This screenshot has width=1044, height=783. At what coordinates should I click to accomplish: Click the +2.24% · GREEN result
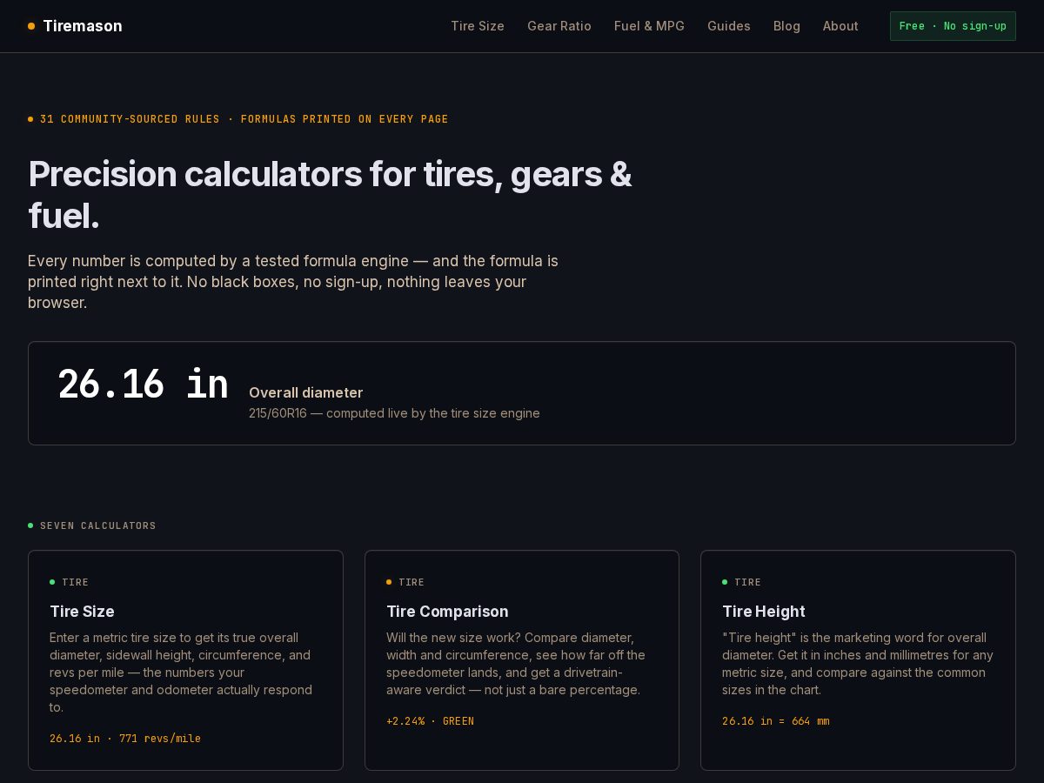430,721
